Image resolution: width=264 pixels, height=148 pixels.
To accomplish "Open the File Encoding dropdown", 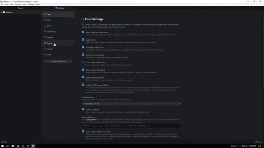I will pyautogui.click(x=131, y=104).
